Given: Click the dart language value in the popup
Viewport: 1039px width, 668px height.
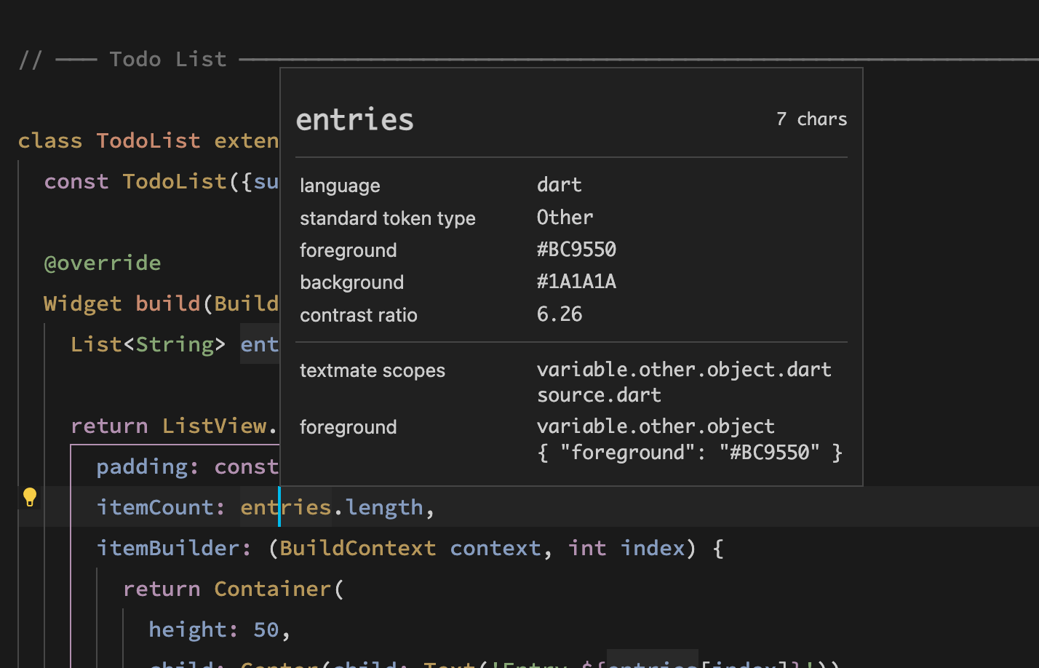Looking at the screenshot, I should (x=559, y=184).
